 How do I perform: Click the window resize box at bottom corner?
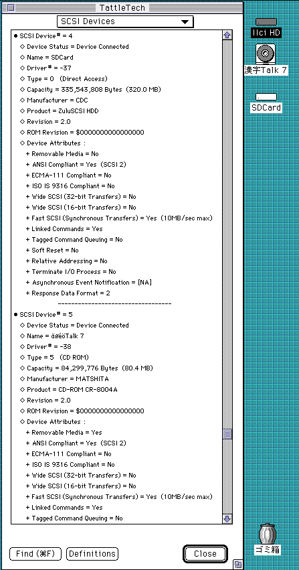pos(237,565)
